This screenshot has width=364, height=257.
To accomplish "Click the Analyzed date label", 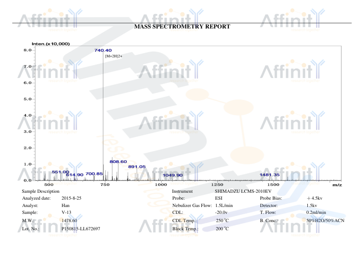I will 36,198.
